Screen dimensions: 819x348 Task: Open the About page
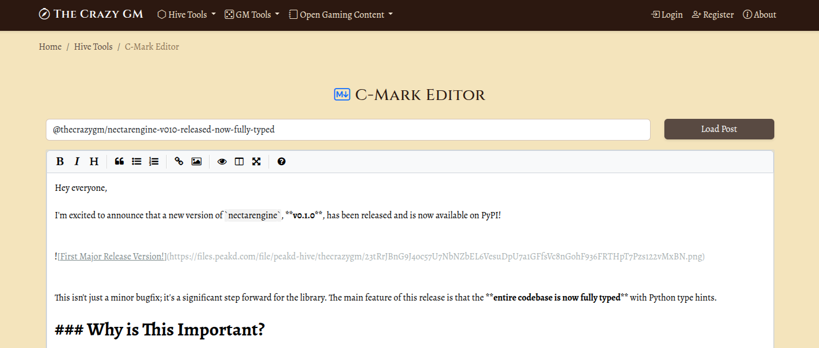pyautogui.click(x=759, y=15)
